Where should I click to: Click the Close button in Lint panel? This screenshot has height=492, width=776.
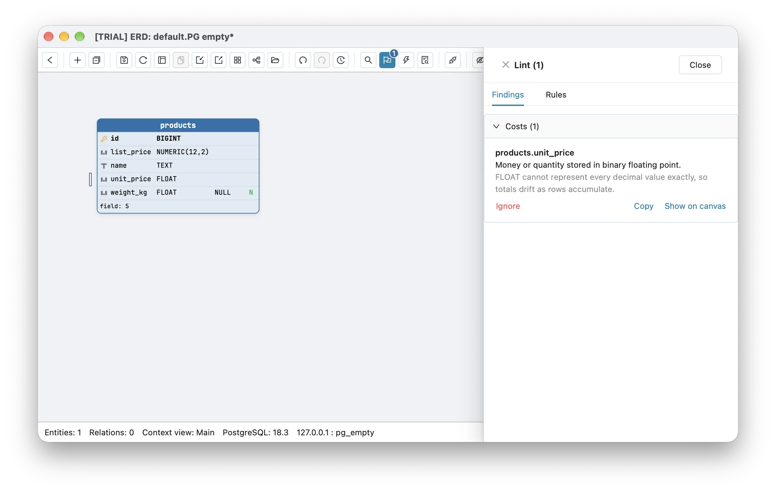700,65
